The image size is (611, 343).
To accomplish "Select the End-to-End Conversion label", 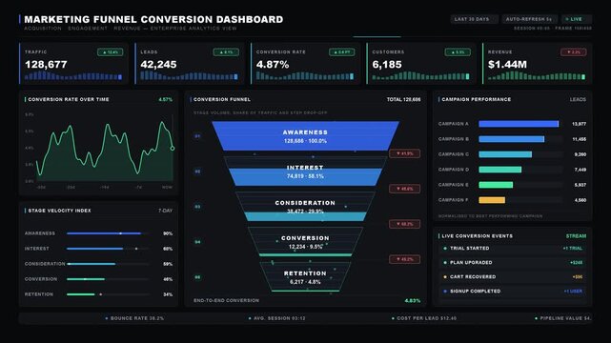I will 227,300.
